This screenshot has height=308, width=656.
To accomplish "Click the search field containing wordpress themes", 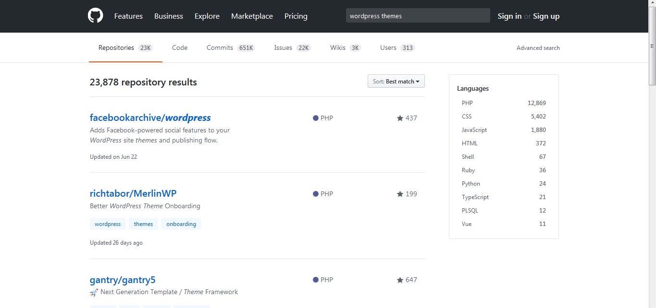I will (x=418, y=16).
